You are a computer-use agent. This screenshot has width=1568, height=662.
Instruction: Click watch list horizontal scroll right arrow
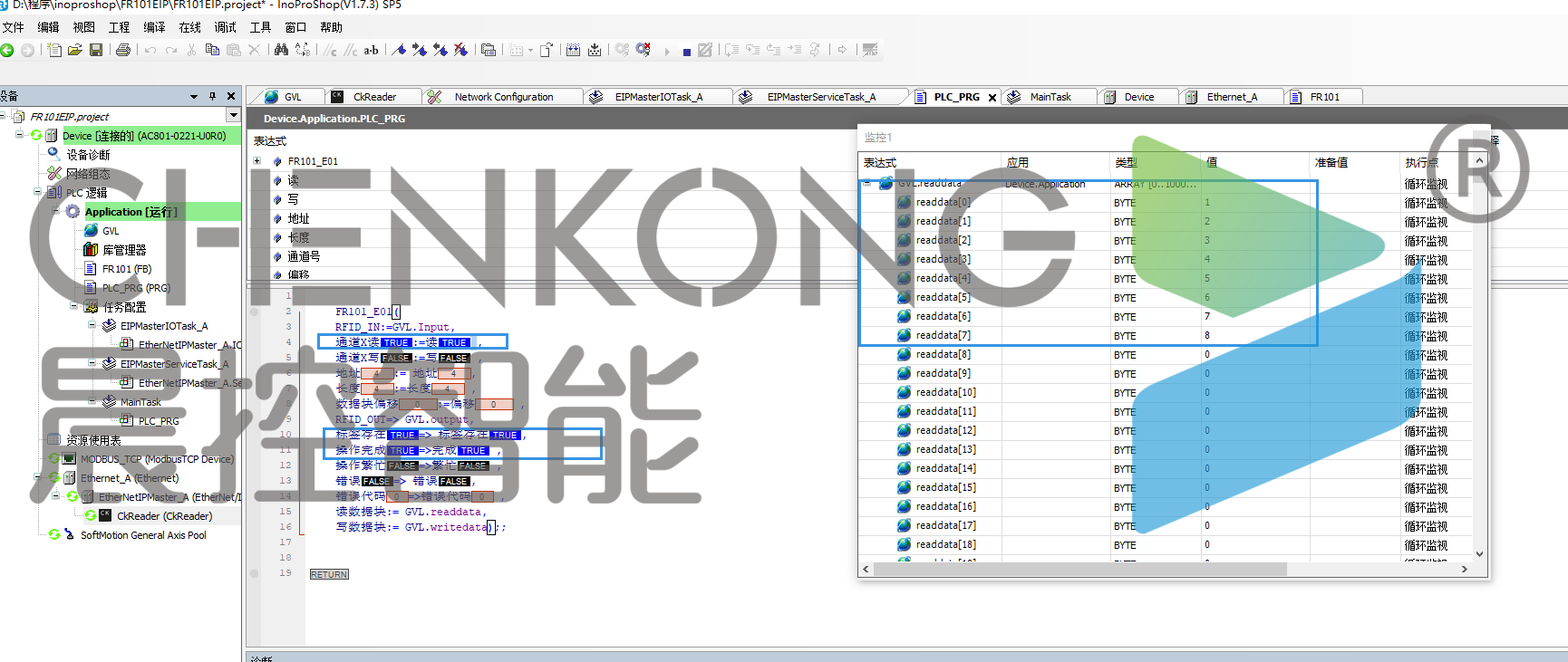(x=1465, y=569)
